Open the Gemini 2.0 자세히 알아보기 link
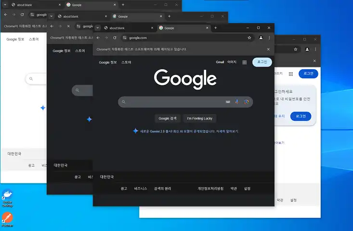Viewport: 353px width, 231px height. point(227,131)
